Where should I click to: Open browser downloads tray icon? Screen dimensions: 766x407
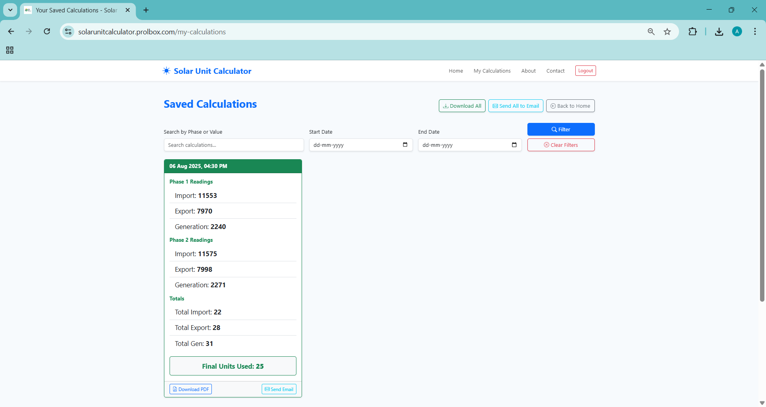719,32
